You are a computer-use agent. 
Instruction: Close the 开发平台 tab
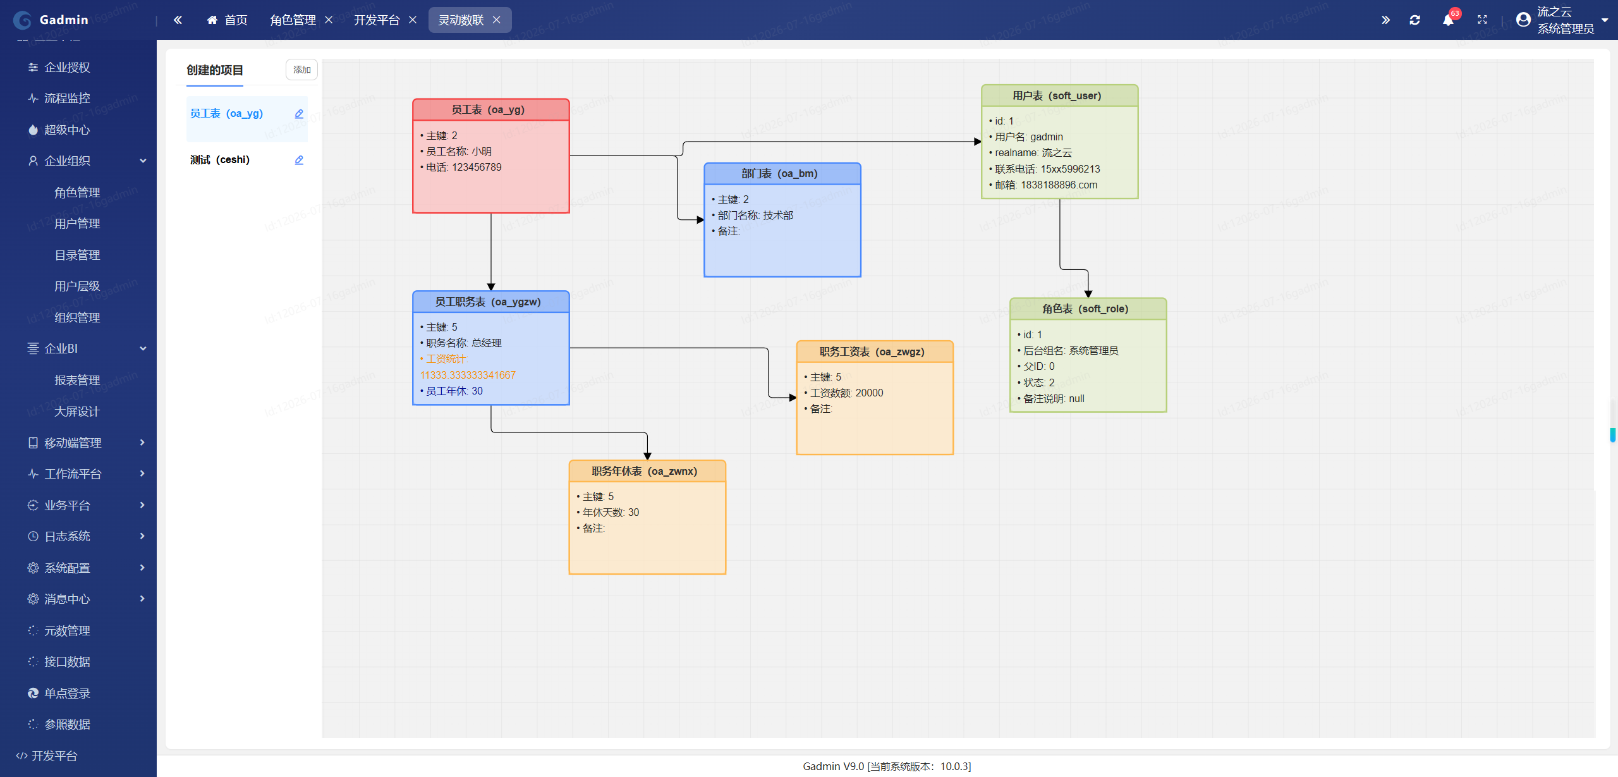(x=413, y=20)
